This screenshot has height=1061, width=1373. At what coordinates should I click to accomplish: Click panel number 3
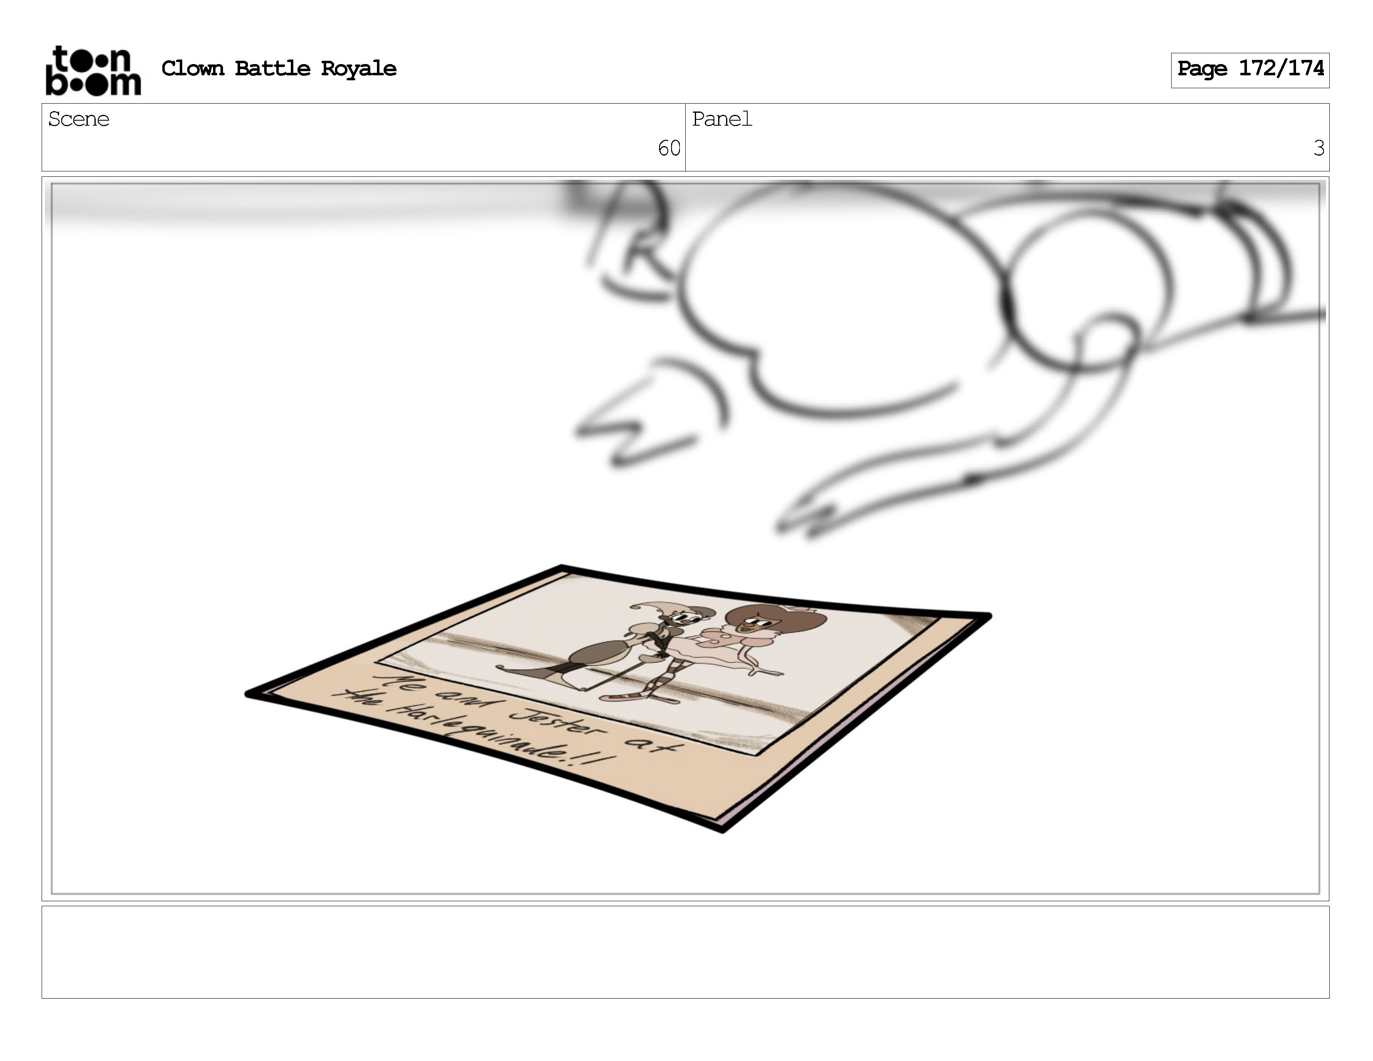coord(1318,149)
